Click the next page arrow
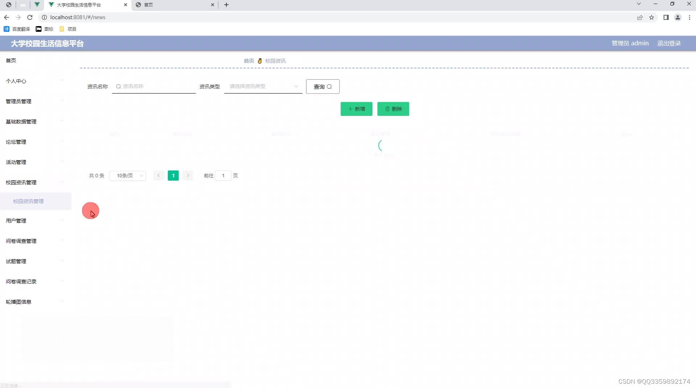696x388 pixels. click(x=188, y=176)
